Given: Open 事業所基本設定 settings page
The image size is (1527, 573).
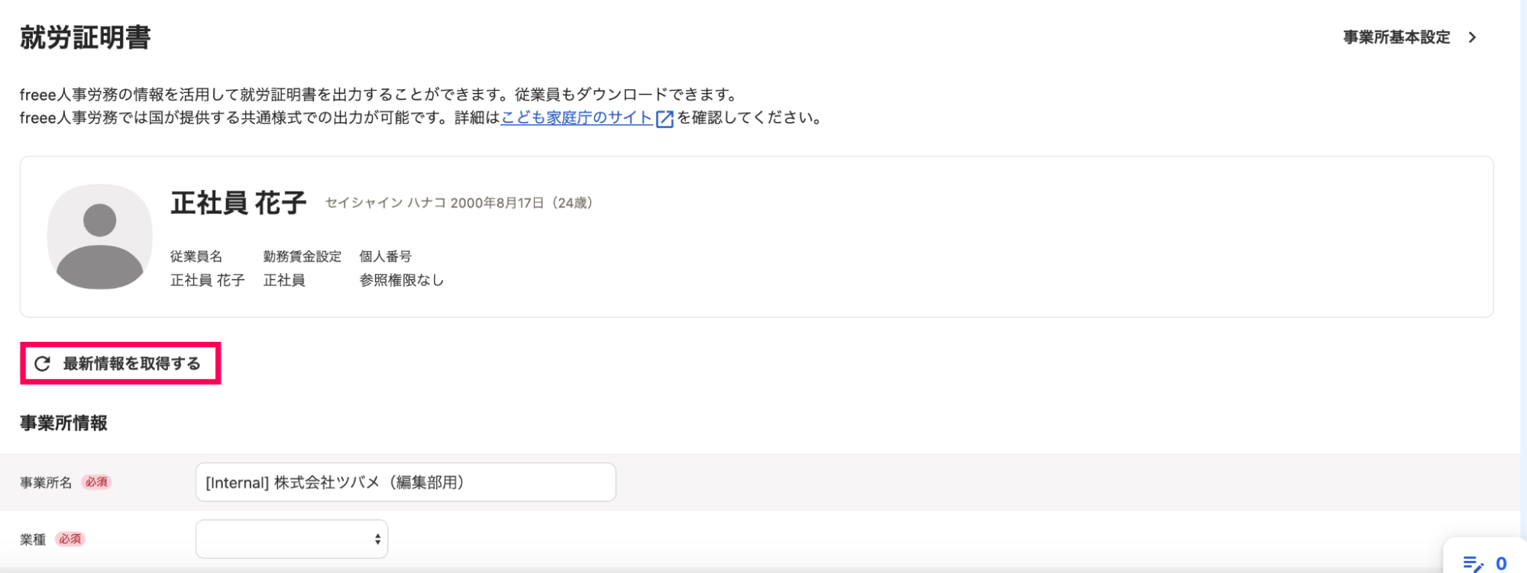Looking at the screenshot, I should pos(1396,37).
